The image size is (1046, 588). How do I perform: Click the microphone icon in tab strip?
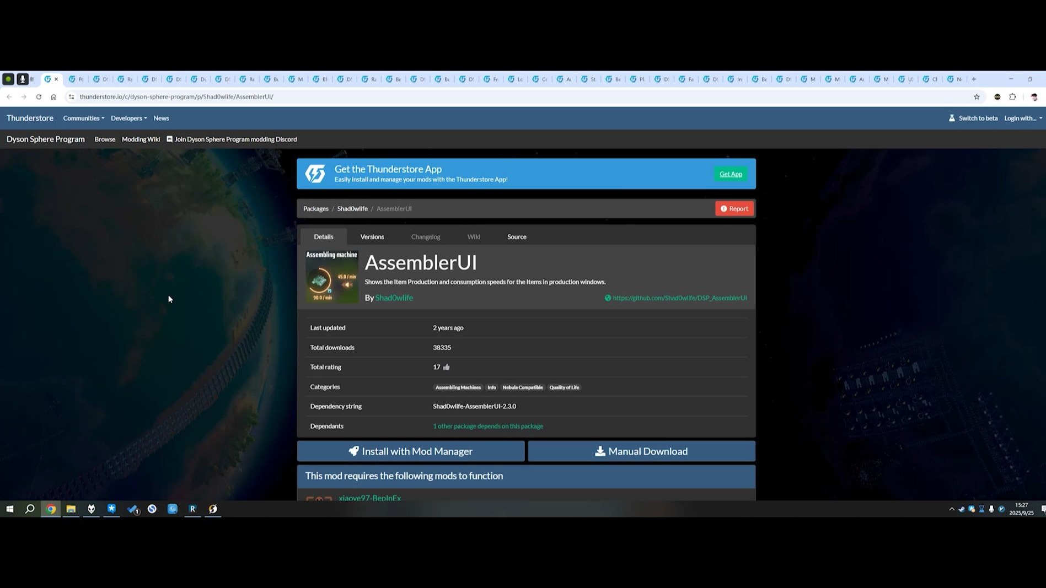click(x=23, y=79)
